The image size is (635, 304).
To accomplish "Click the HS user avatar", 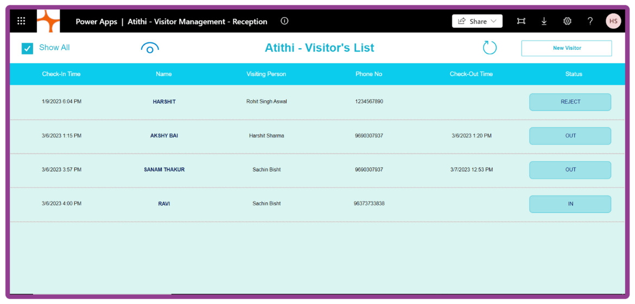I will 613,21.
